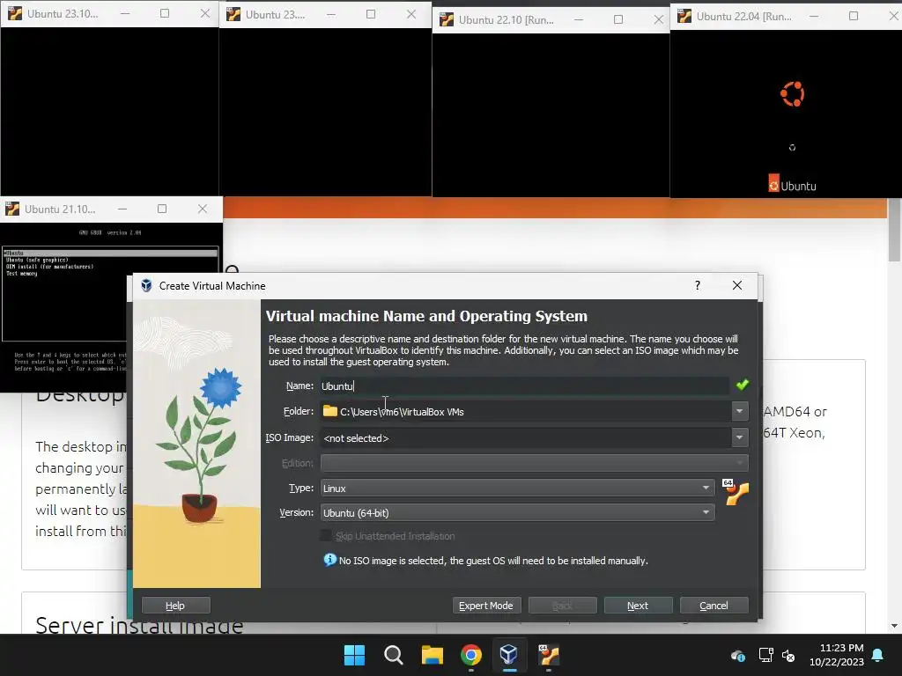Click the yellow folder icon in the Folder field
This screenshot has width=902, height=676.
coord(330,411)
